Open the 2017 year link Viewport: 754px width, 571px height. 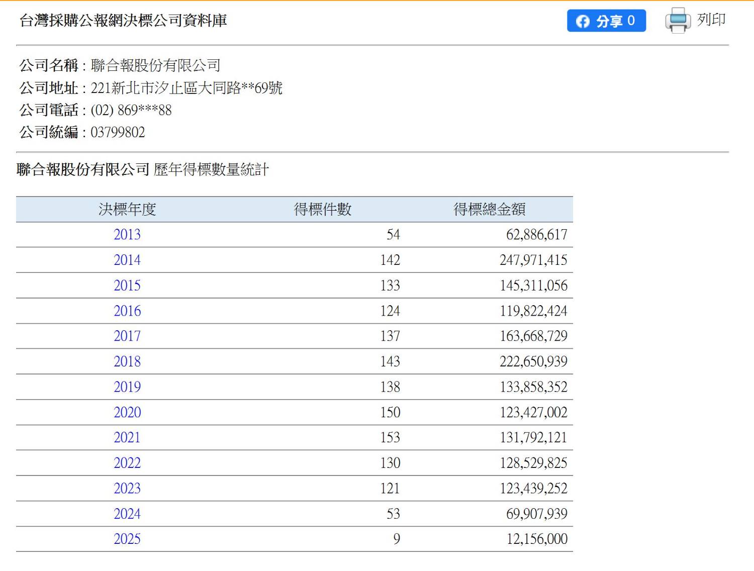coord(127,336)
